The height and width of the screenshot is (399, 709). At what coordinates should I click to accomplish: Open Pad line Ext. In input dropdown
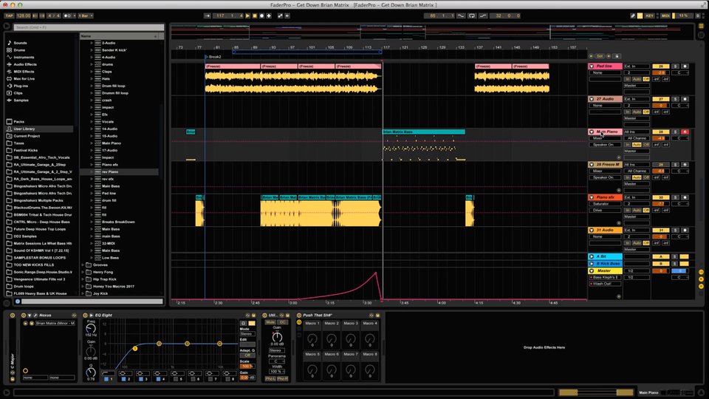pos(637,66)
